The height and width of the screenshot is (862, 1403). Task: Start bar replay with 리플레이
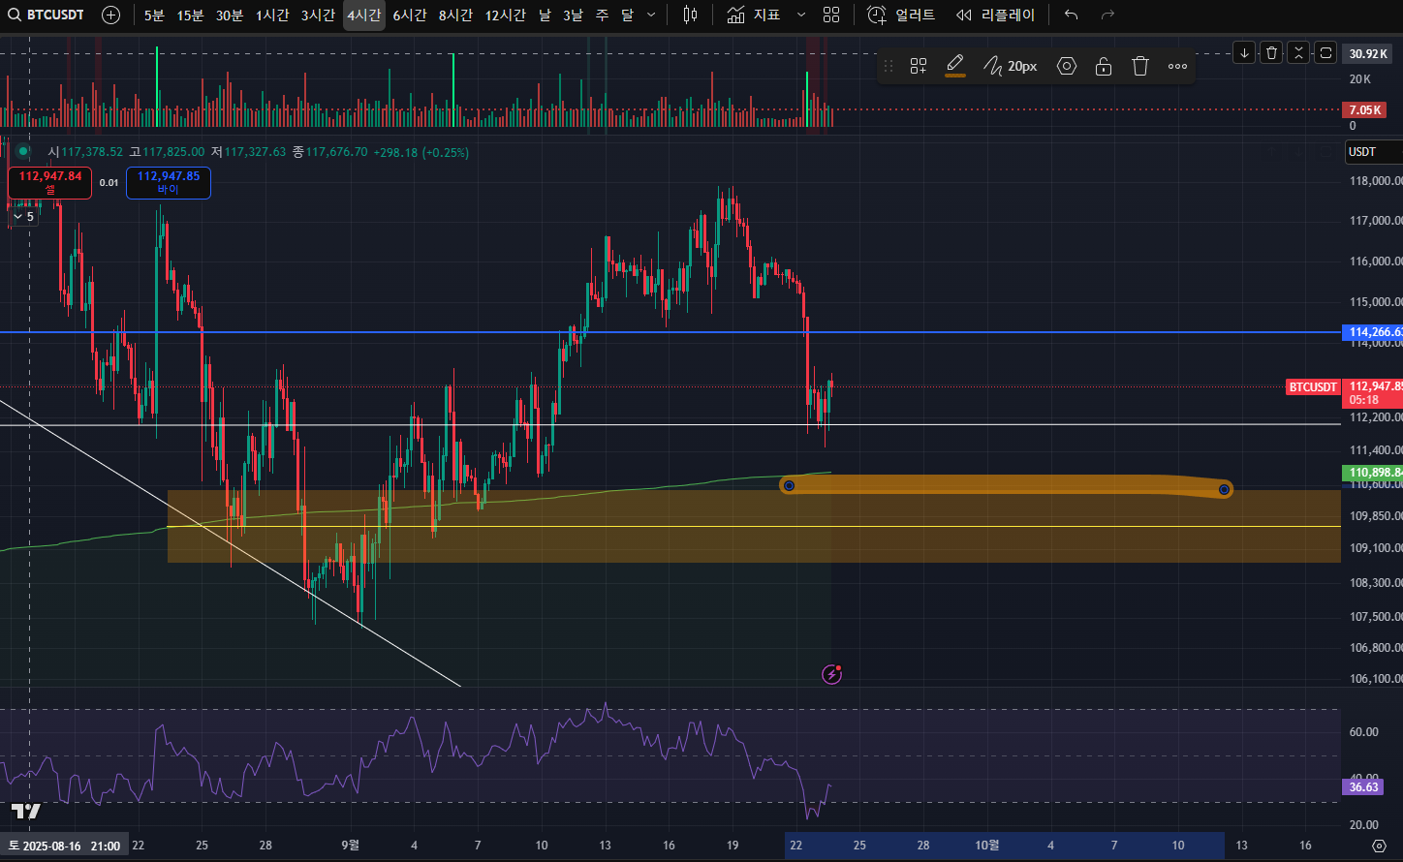click(x=995, y=15)
